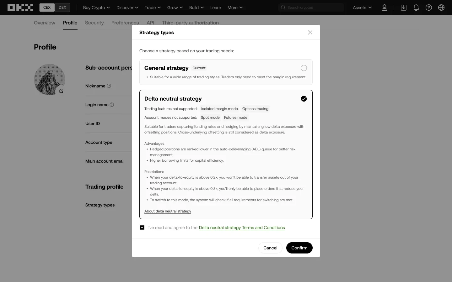Expand the Trade menu dropdown
The image size is (452, 282).
[153, 8]
